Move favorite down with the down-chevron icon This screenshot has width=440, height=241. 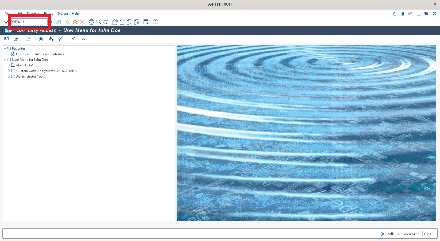click(x=73, y=39)
